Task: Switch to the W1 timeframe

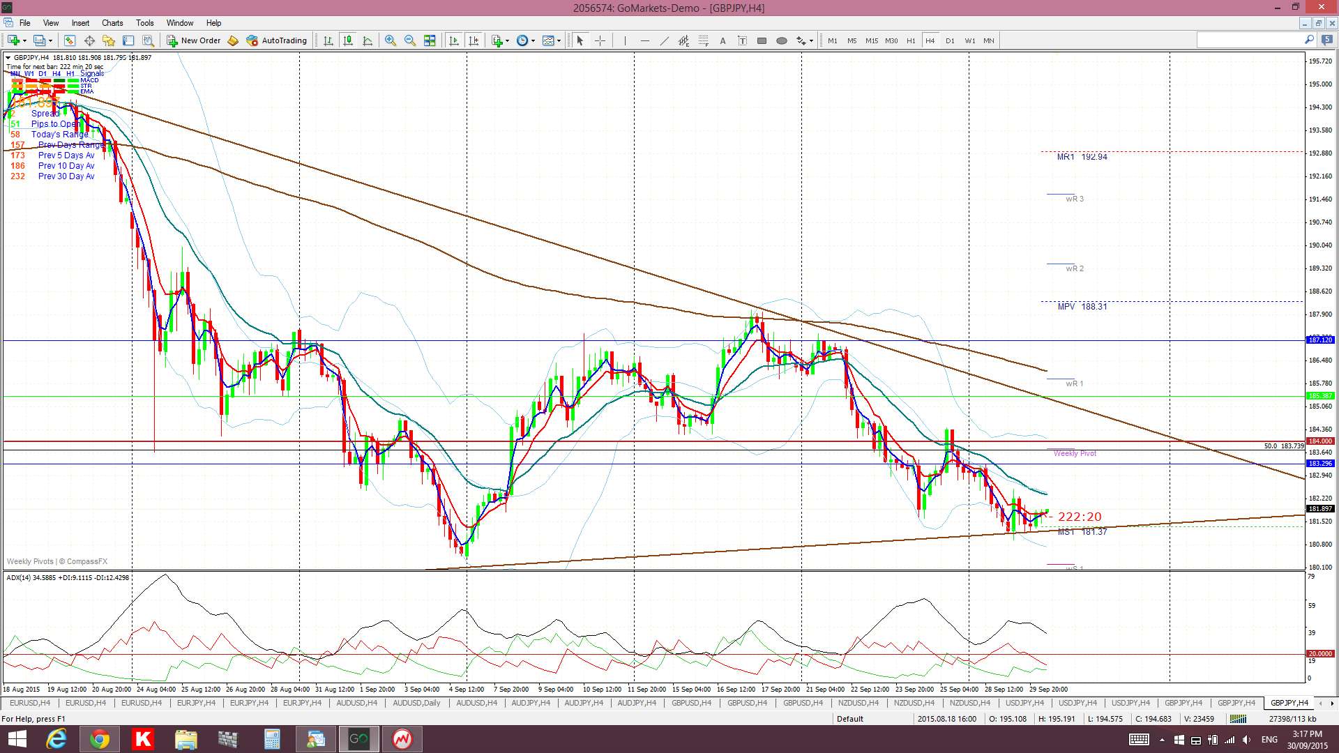Action: pos(970,40)
